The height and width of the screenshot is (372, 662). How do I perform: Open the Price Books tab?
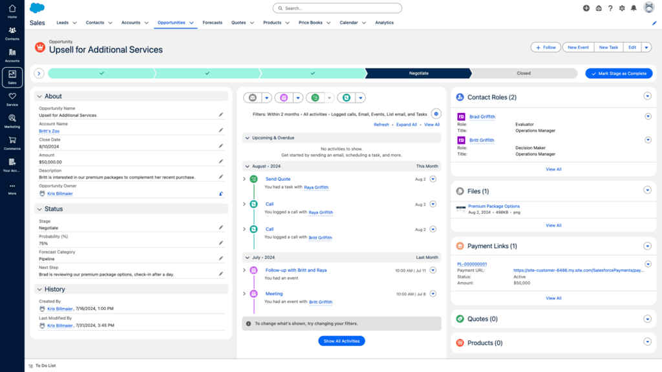[x=310, y=23]
